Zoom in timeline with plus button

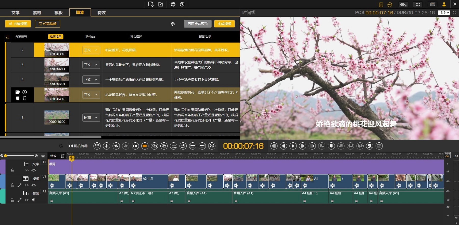coord(36,156)
